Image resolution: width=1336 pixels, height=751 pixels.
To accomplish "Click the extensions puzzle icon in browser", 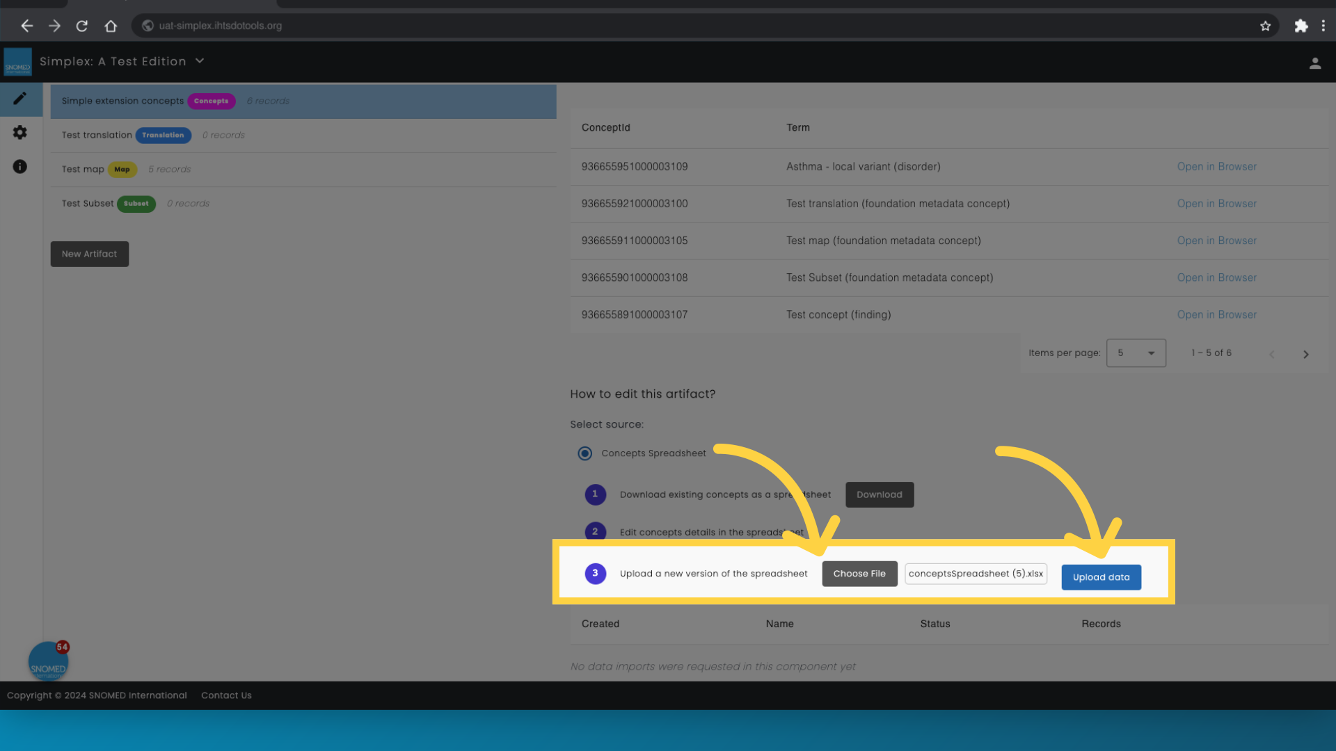I will 1301,25.
